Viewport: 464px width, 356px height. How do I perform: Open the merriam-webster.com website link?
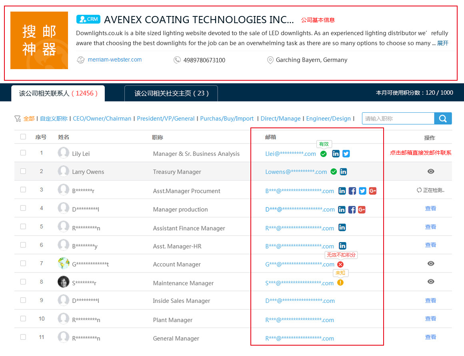pyautogui.click(x=115, y=60)
